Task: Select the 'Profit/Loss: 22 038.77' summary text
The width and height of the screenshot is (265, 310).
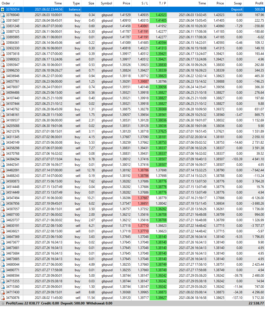Action: [23, 303]
